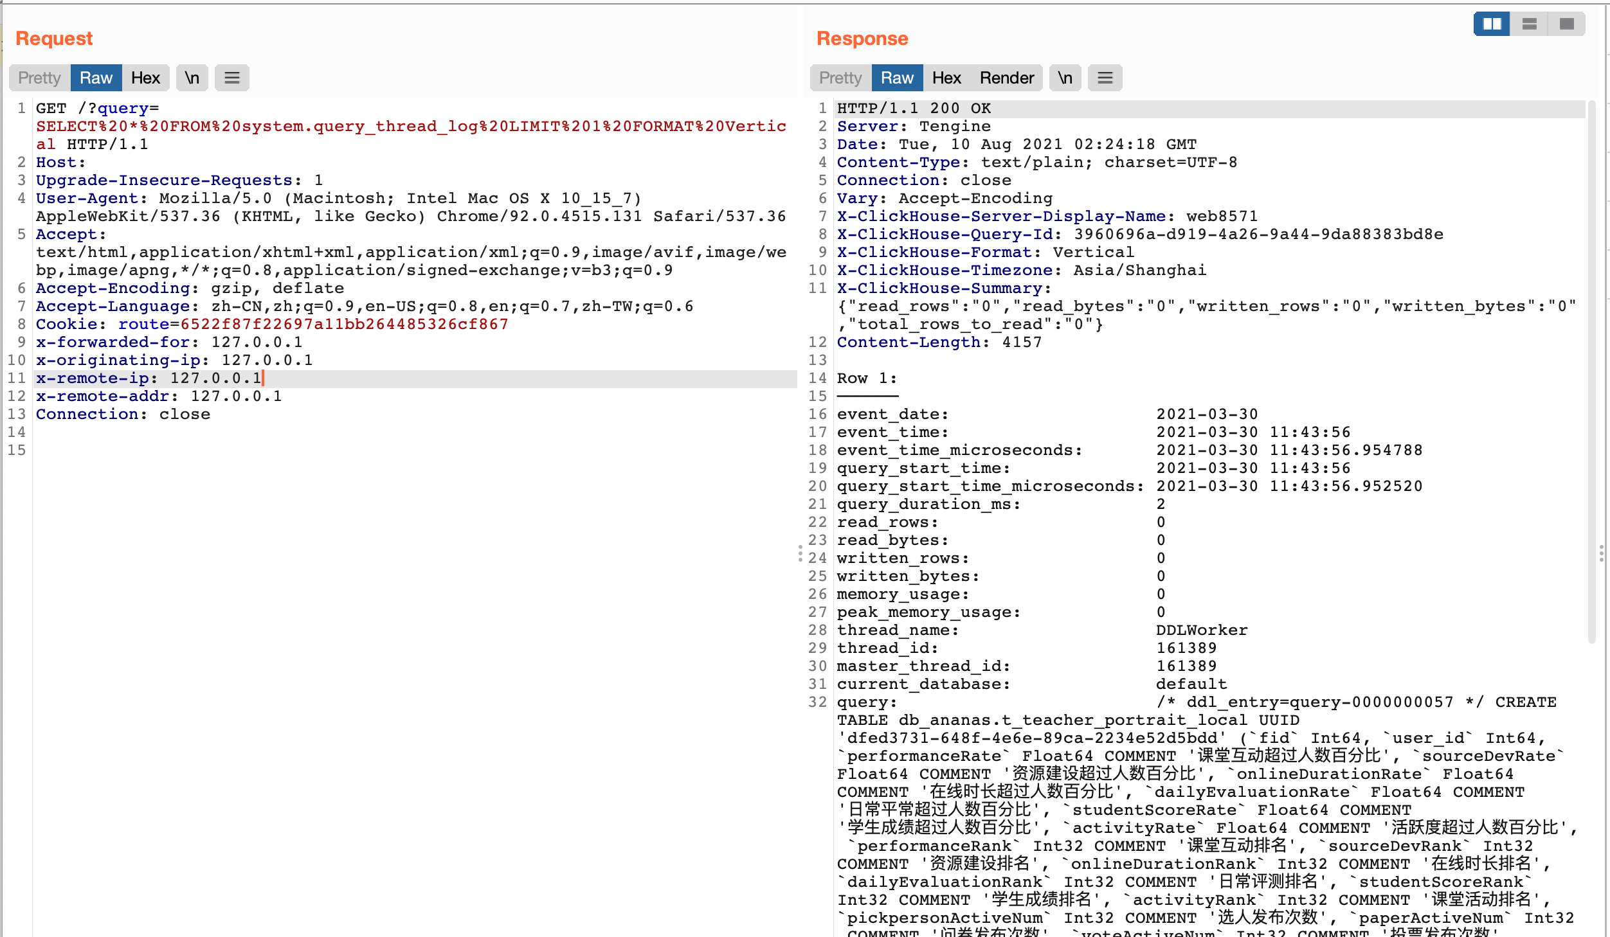Click the HTTP/1.1 200 OK status line
This screenshot has width=1610, height=937.
(913, 109)
